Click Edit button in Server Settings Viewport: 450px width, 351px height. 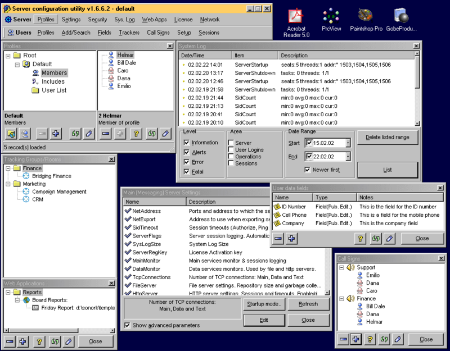click(x=264, y=320)
